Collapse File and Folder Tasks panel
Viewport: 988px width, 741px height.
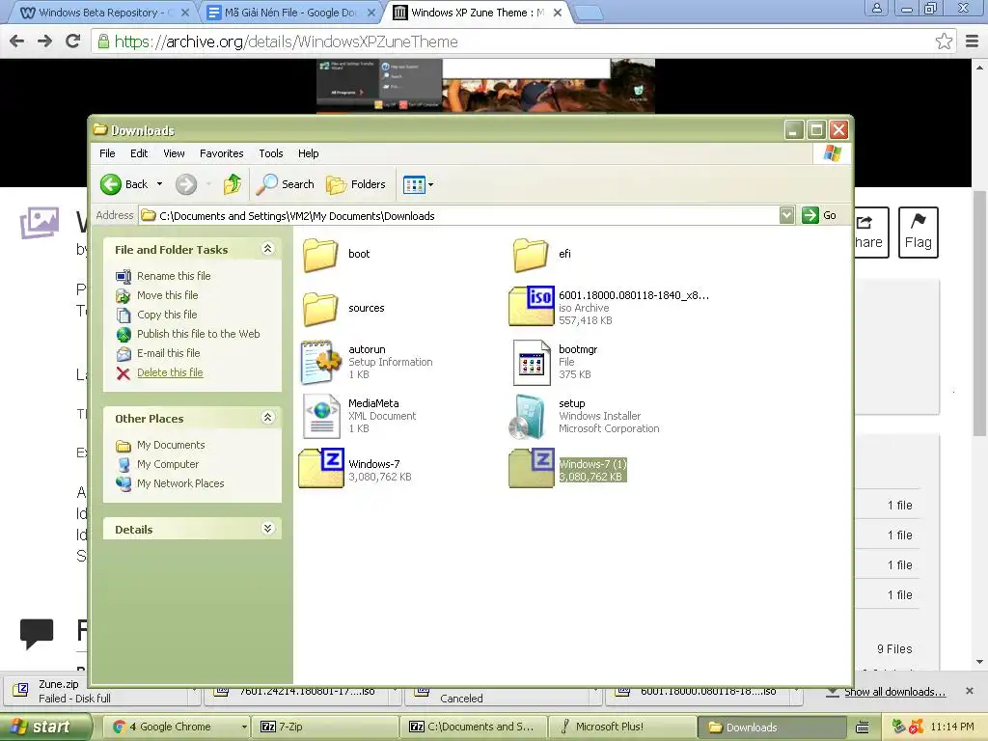268,249
